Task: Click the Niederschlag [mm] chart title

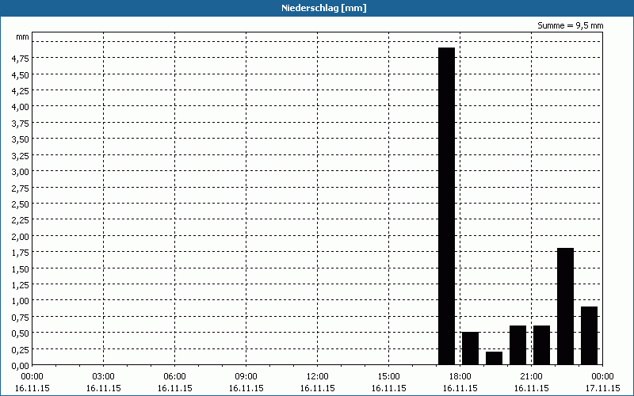Action: pyautogui.click(x=324, y=8)
